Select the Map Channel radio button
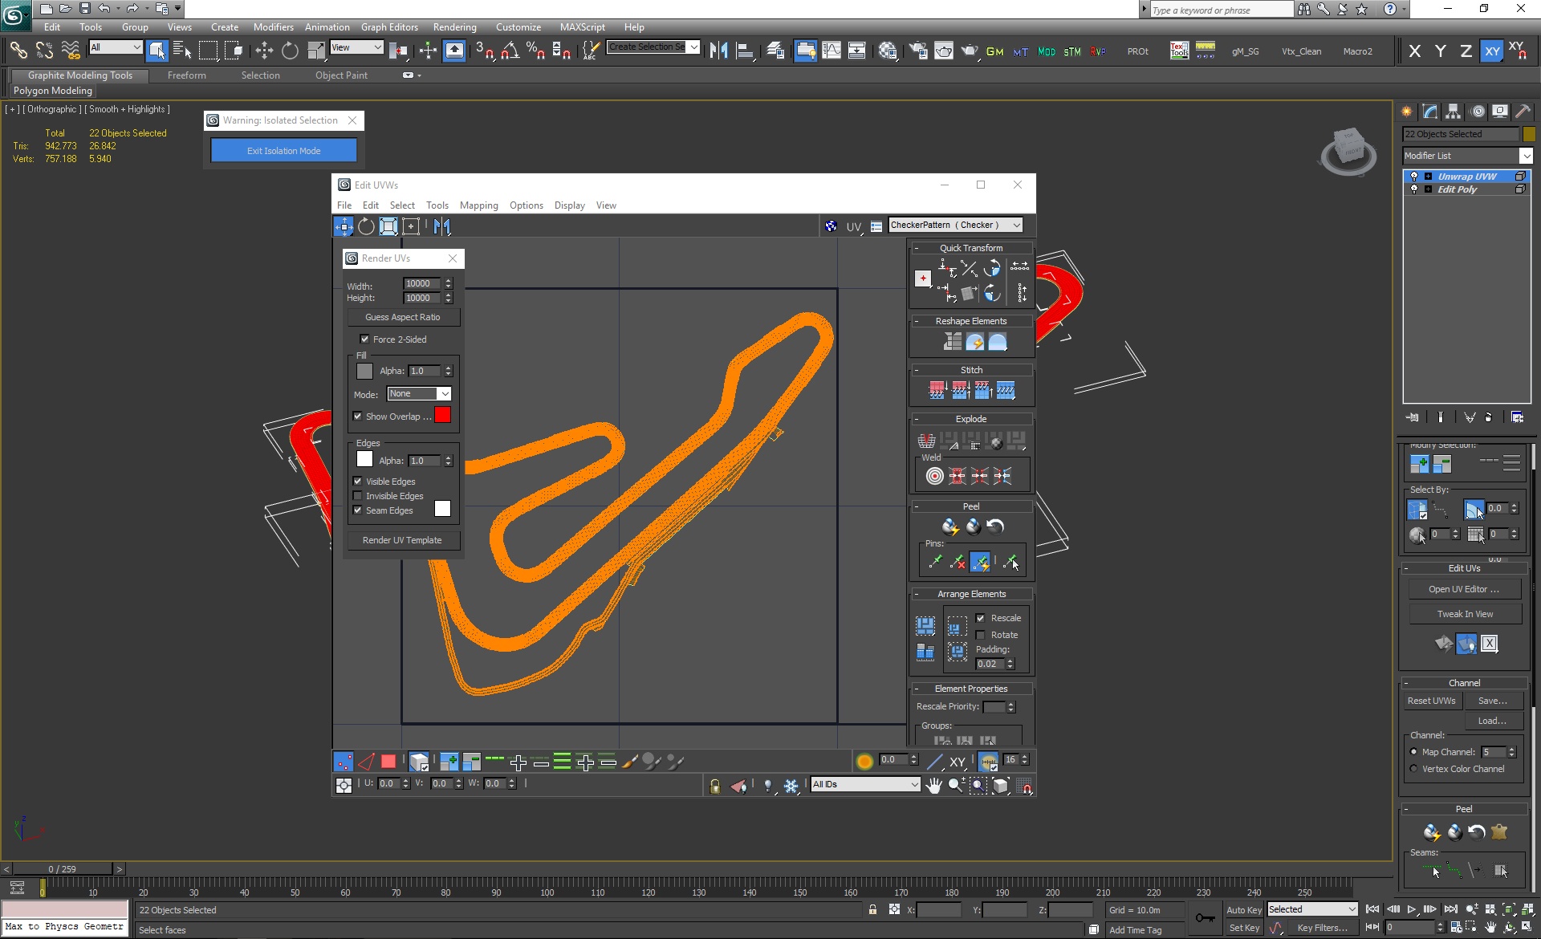Image resolution: width=1541 pixels, height=939 pixels. [x=1414, y=752]
